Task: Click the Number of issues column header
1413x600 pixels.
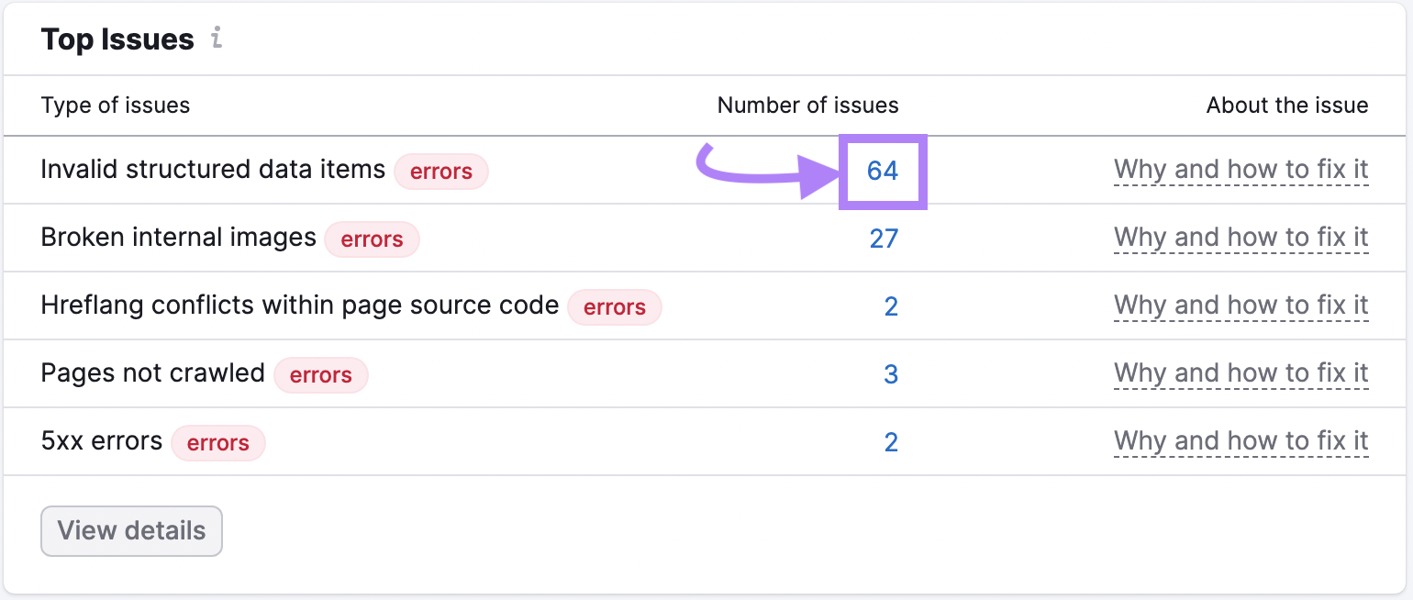Action: click(x=807, y=106)
